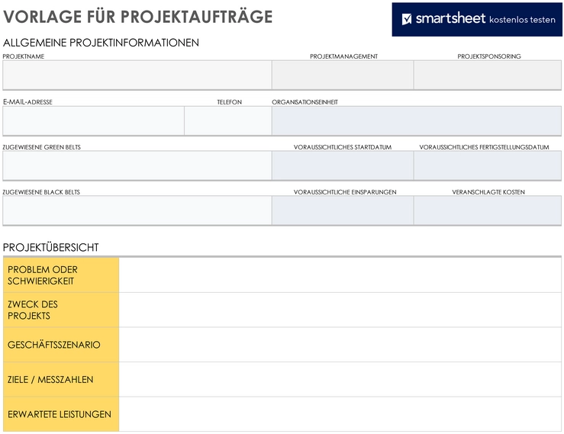Viewport: 564px width, 434px height.
Task: Select the yellow 'Problem oder Schwierigkeit' label cell
Action: [61, 275]
